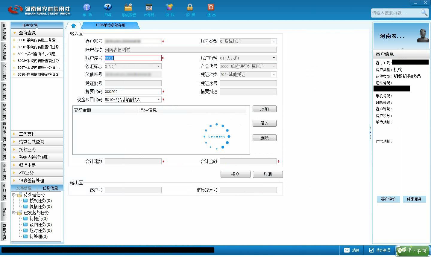Toggle the 待办事项 checkbox icon
The image size is (431, 257).
click(x=371, y=250)
